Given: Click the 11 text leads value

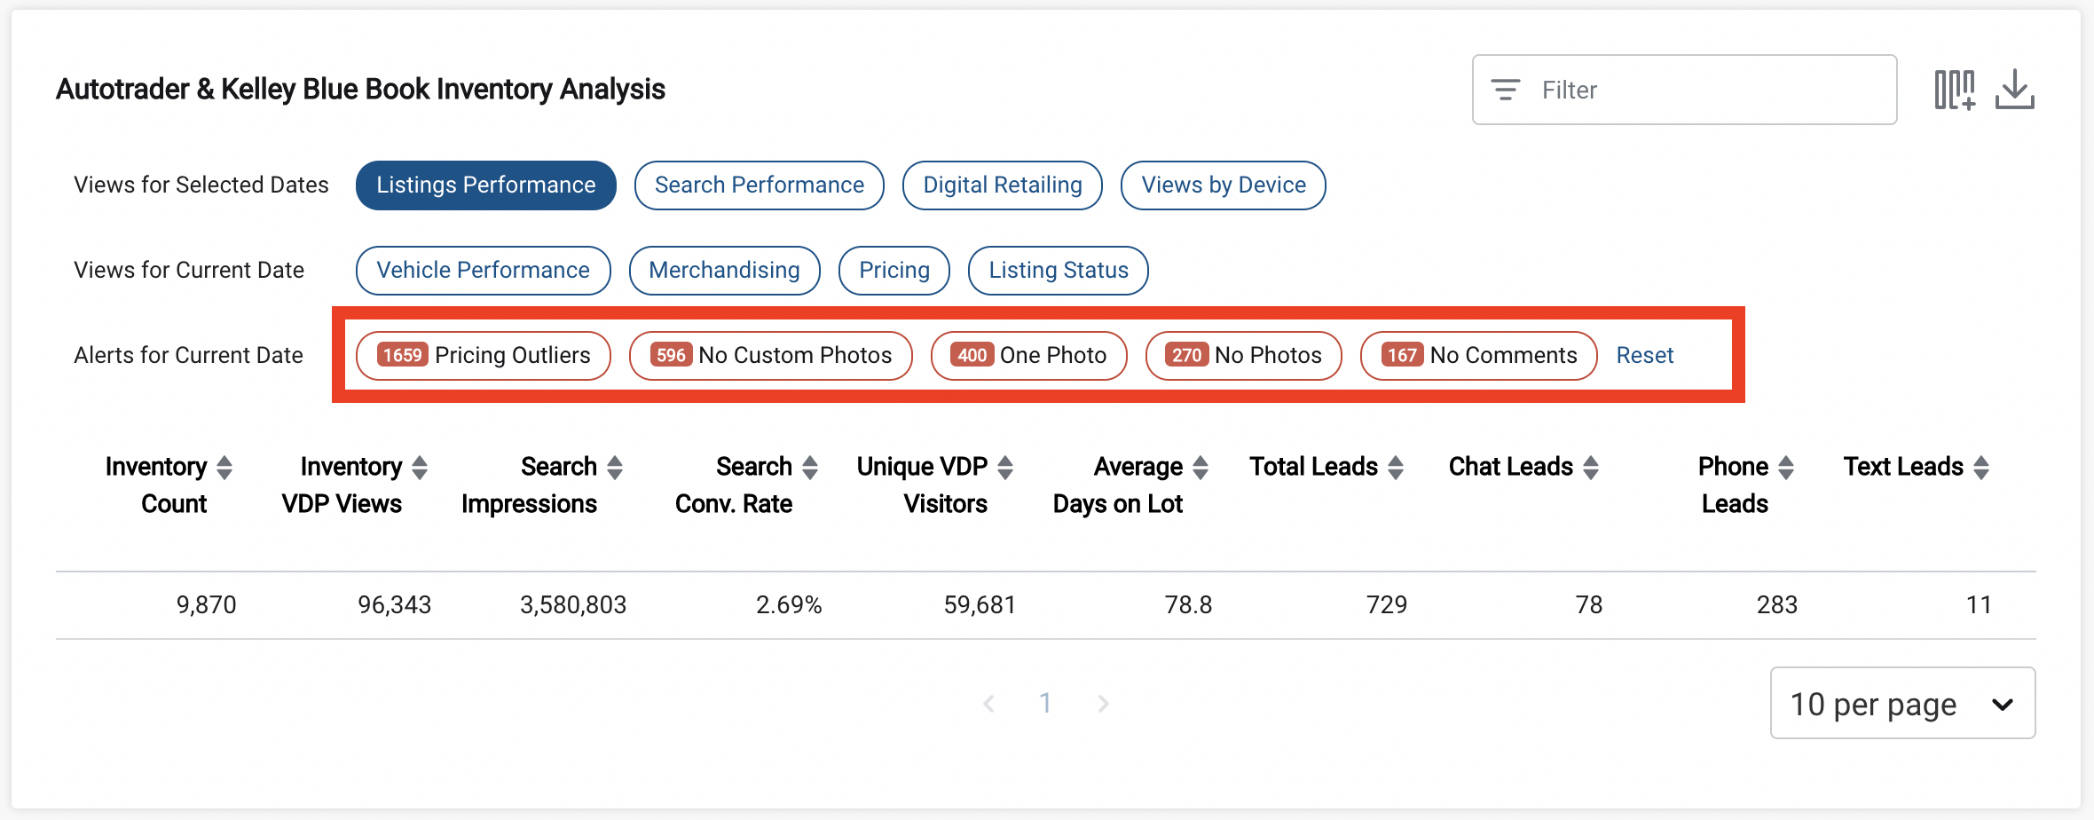Looking at the screenshot, I should tap(1980, 605).
